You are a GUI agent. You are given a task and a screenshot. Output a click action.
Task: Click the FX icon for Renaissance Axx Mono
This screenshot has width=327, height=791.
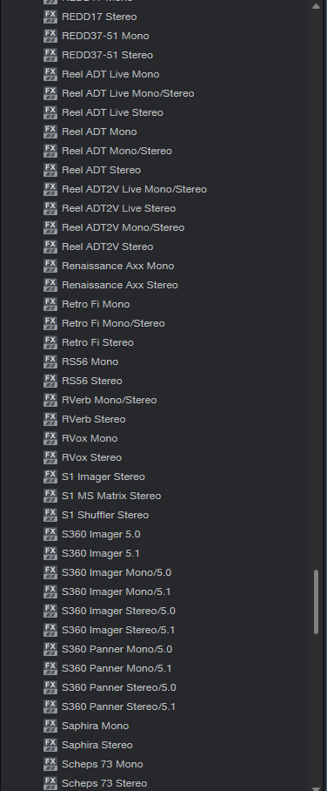[x=50, y=266]
